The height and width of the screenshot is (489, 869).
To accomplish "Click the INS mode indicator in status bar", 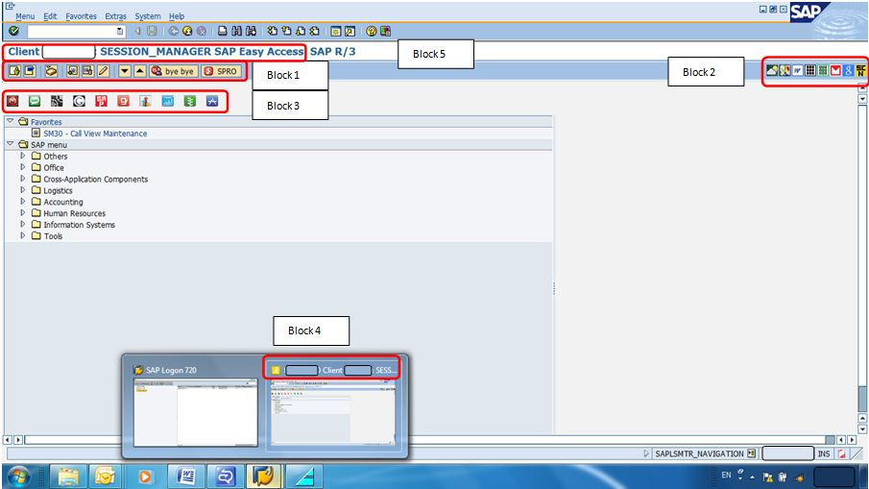I will point(824,453).
